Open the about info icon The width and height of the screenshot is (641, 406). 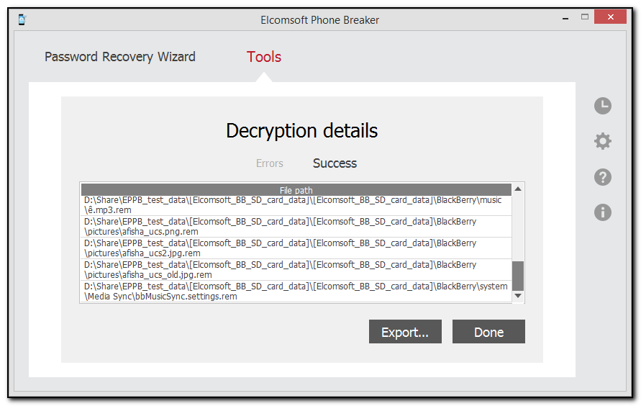[x=602, y=212]
